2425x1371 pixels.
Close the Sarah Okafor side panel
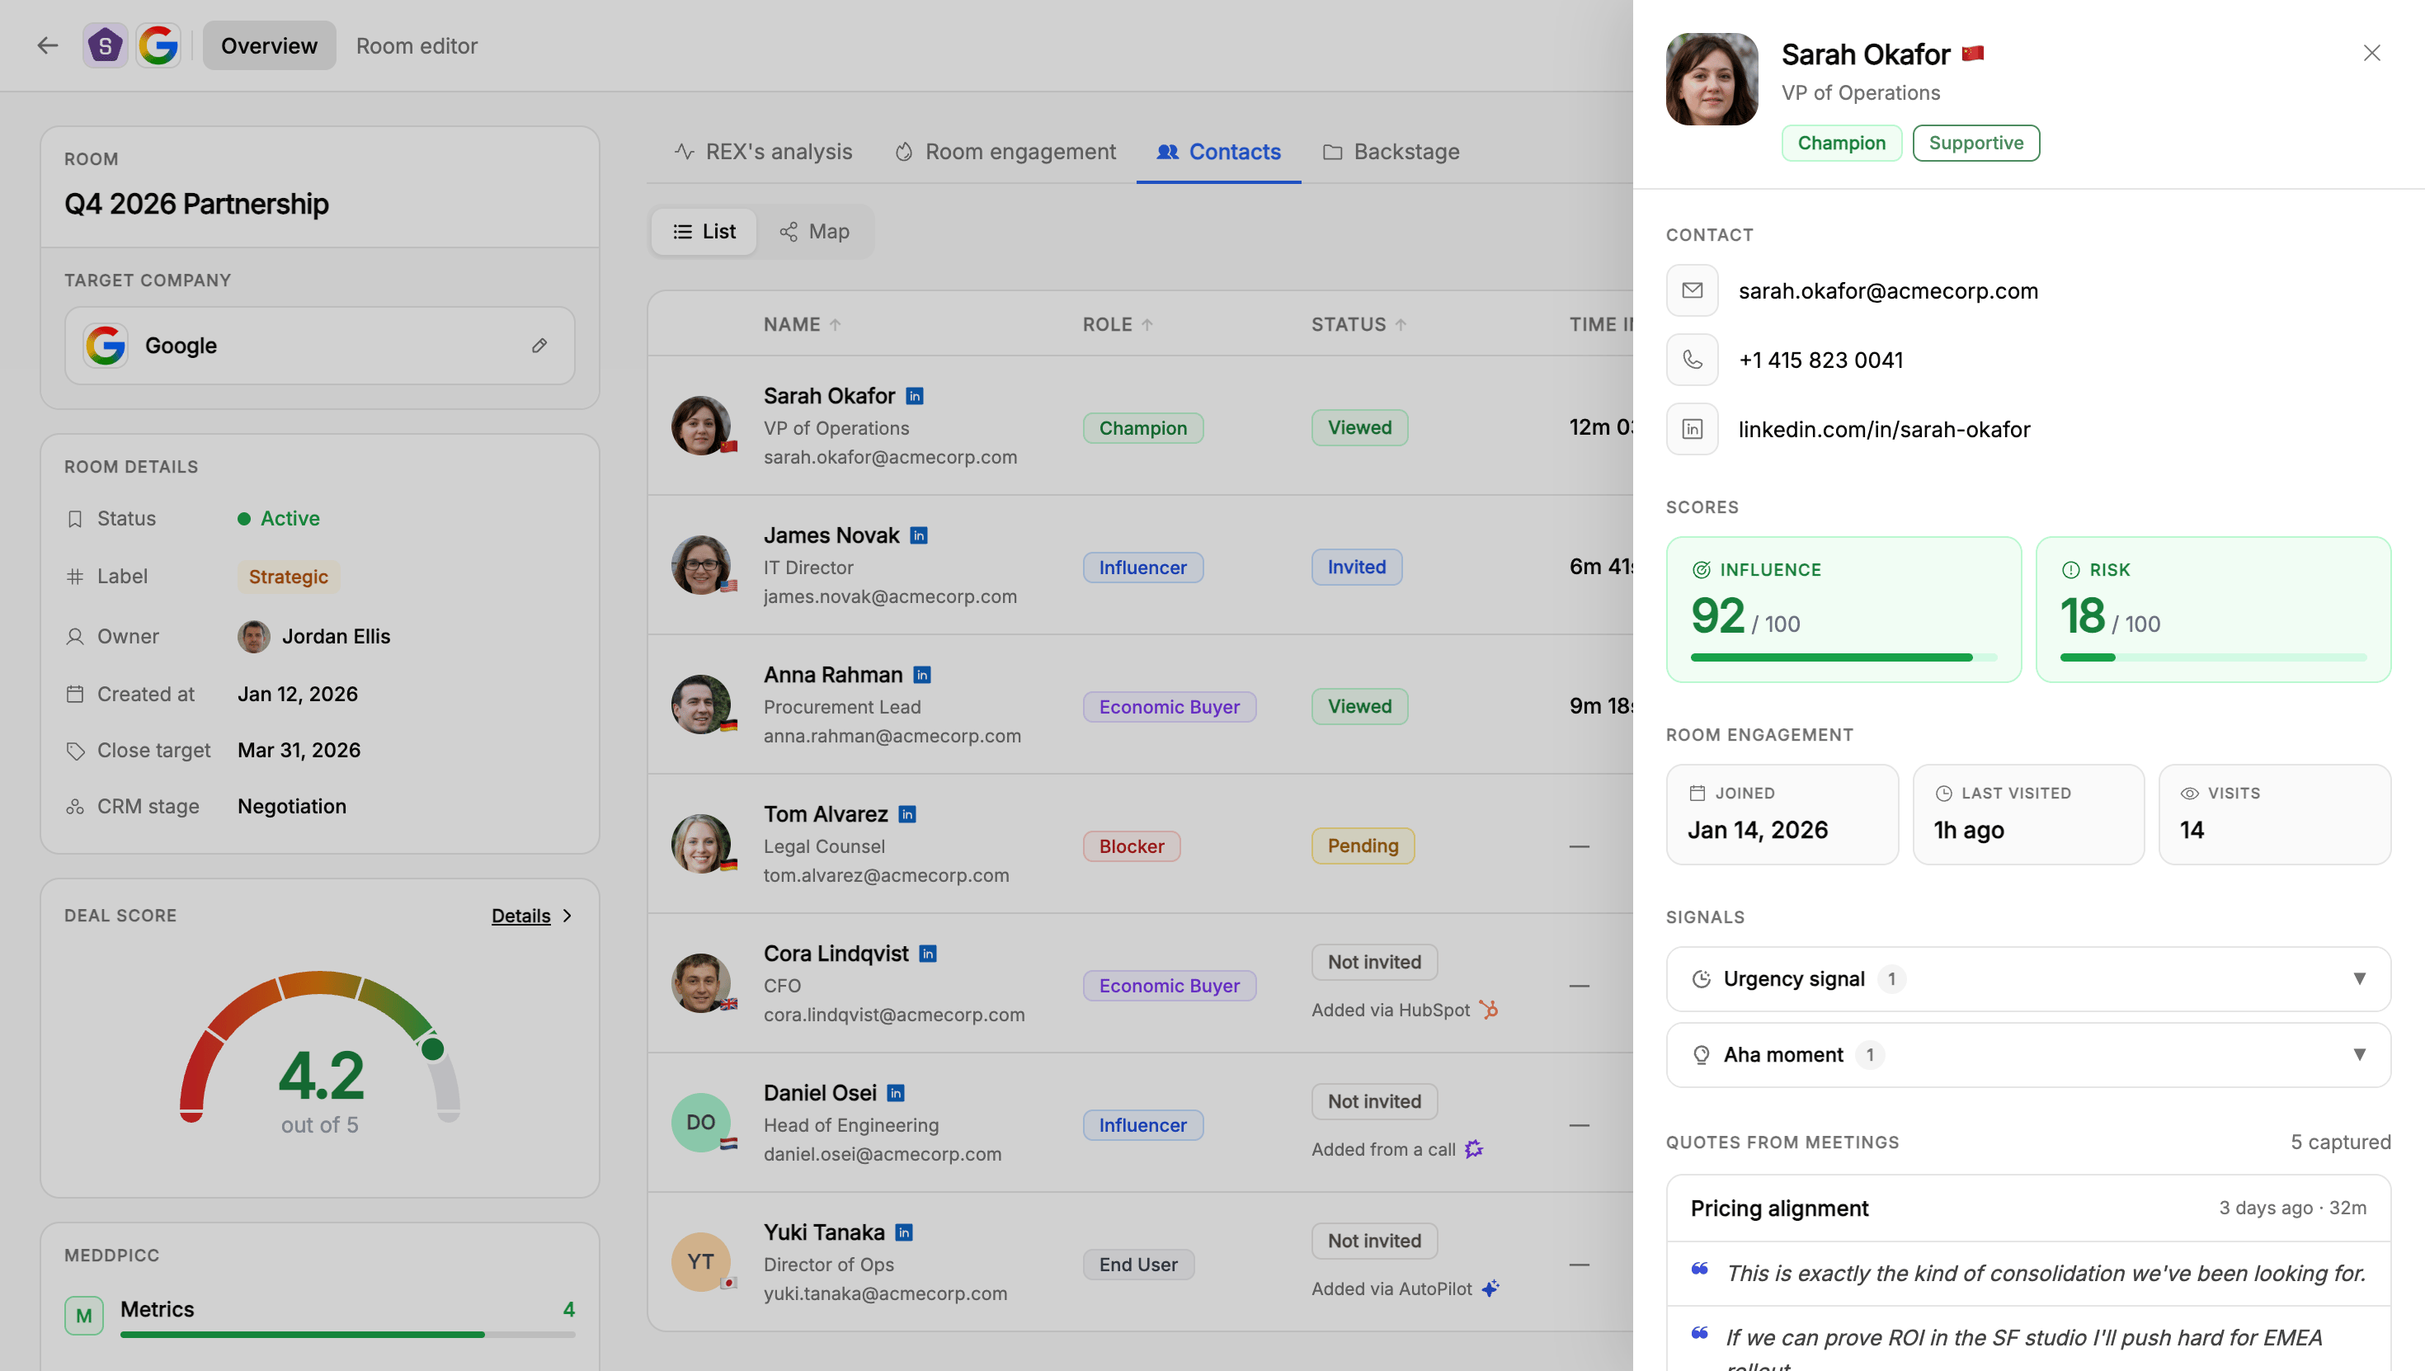pos(2371,53)
